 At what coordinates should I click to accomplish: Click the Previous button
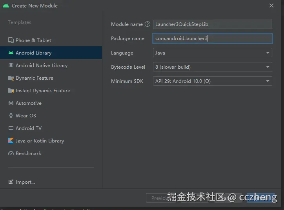point(161,198)
